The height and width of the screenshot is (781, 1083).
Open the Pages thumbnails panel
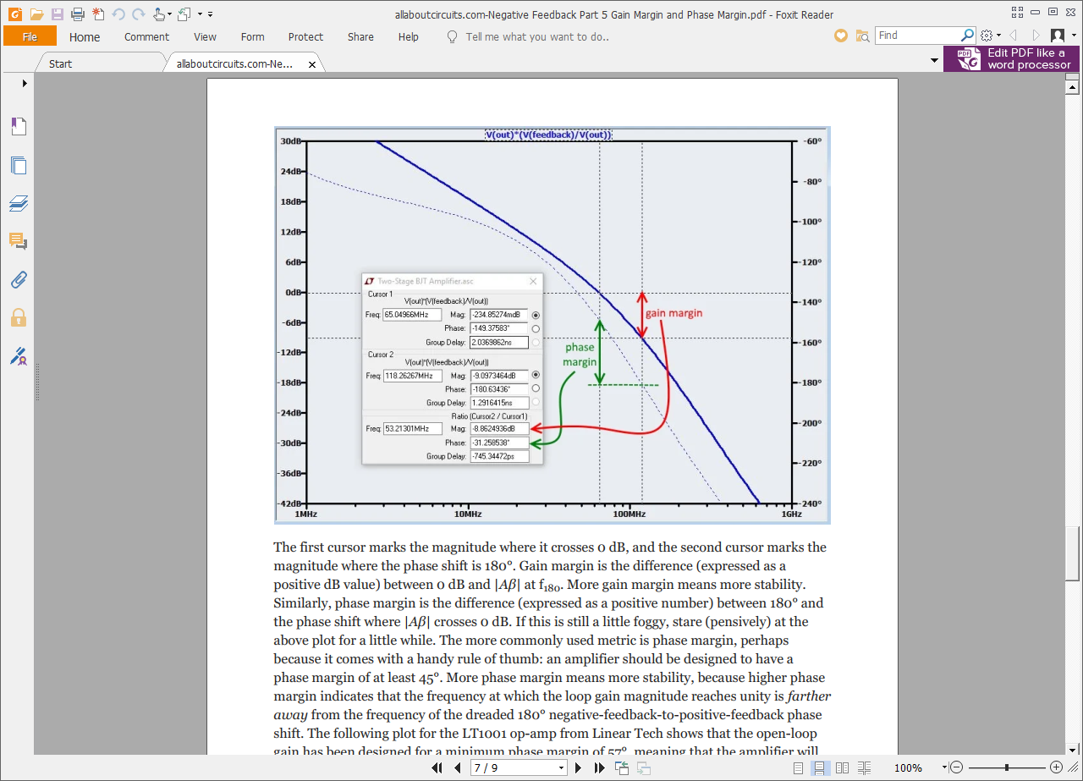coord(19,165)
